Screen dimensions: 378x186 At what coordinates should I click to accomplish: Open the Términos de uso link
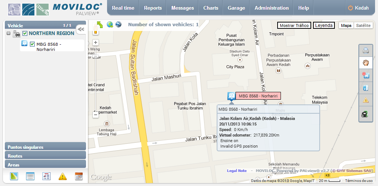point(359,181)
